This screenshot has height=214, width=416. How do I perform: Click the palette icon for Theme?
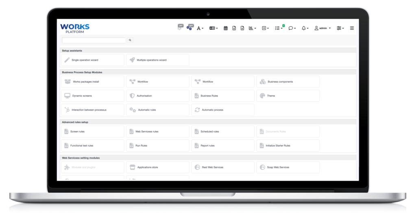coord(262,96)
